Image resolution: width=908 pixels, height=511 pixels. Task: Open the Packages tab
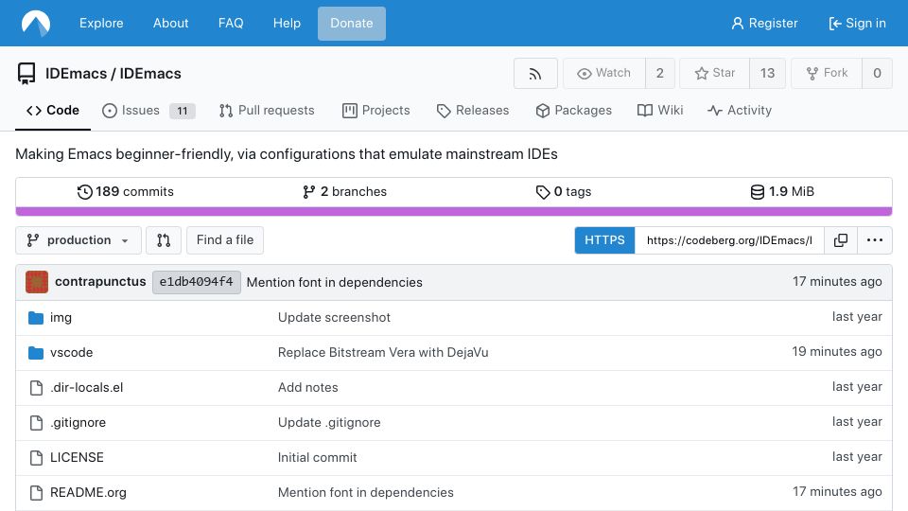(x=573, y=111)
